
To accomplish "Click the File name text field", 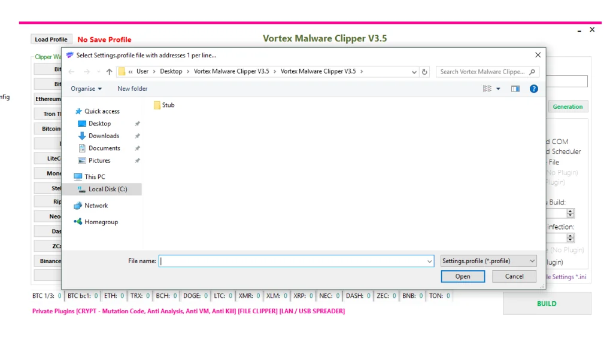I will tap(292, 261).
